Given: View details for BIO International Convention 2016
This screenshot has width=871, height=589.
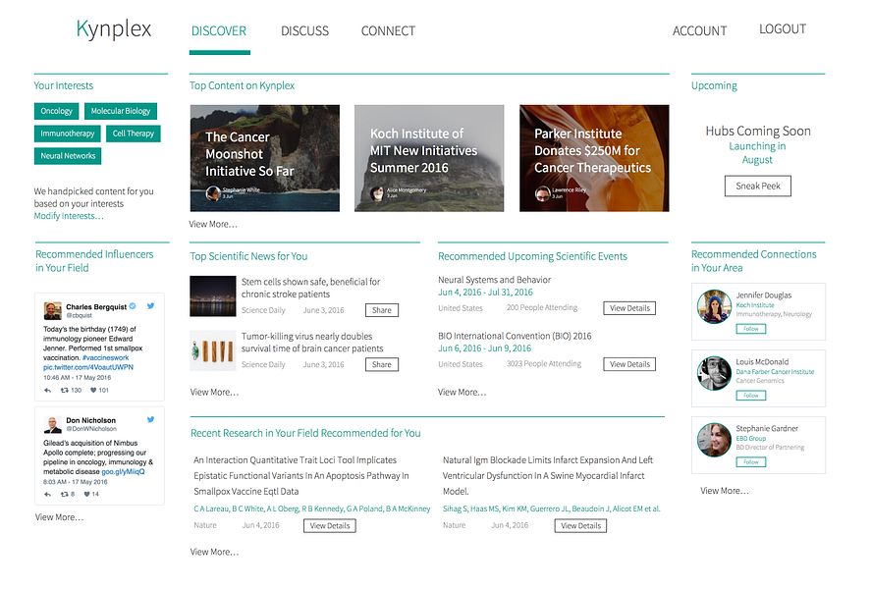Looking at the screenshot, I should tap(629, 364).
